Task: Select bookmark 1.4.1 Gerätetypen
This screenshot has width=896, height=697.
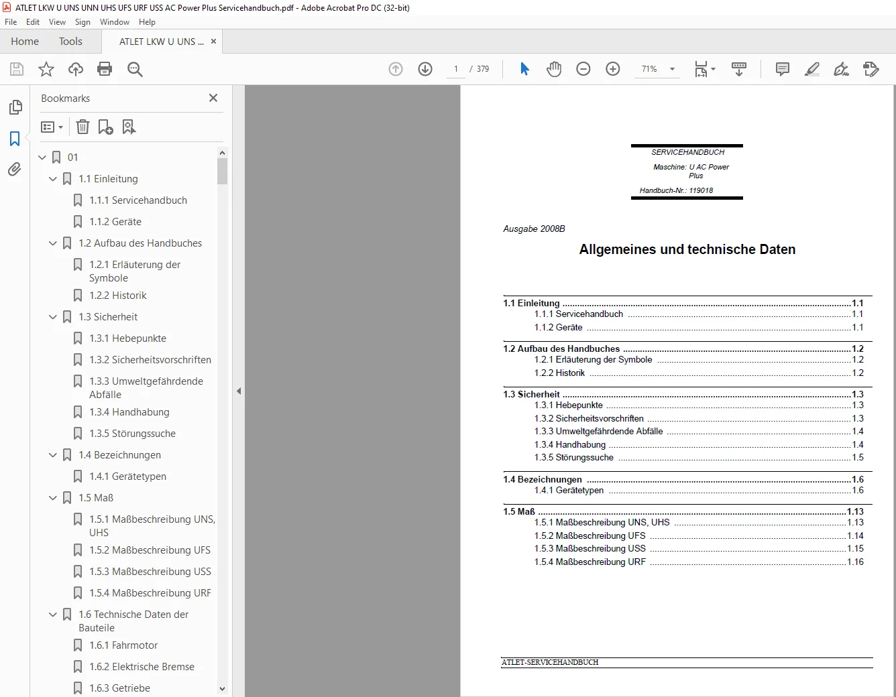Action: 127,477
